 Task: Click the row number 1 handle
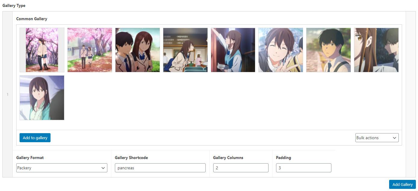(x=8, y=94)
